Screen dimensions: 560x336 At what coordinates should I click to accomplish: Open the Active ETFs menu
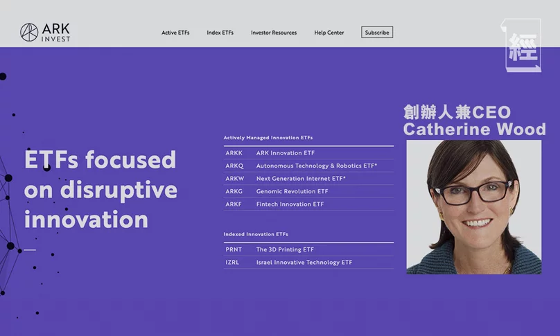tap(175, 33)
